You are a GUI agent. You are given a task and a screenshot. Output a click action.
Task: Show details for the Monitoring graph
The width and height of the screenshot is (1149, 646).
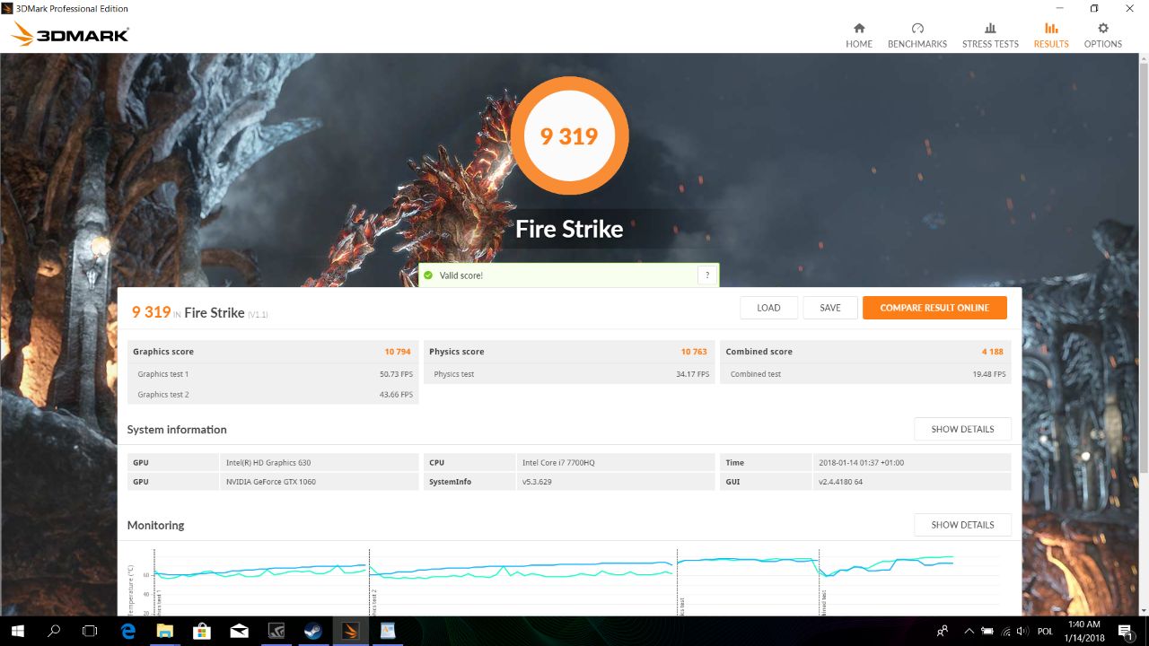[x=962, y=524]
